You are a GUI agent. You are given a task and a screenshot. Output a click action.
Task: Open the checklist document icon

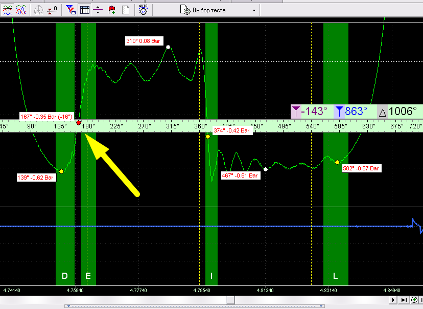tap(126, 10)
